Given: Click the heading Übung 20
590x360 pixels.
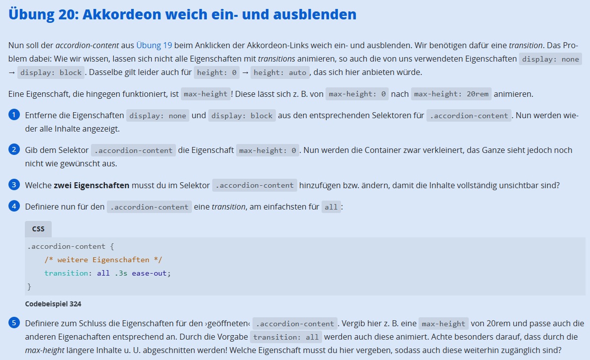Looking at the screenshot, I should click(x=182, y=14).
